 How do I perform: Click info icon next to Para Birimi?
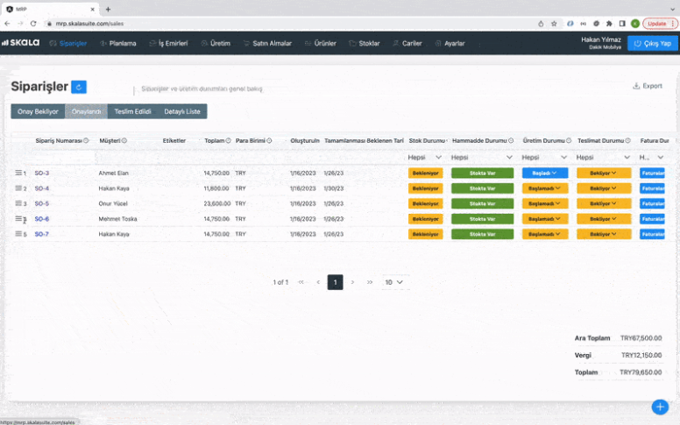(x=269, y=140)
